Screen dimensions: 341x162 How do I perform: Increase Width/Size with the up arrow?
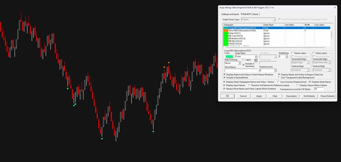(x=286, y=56)
